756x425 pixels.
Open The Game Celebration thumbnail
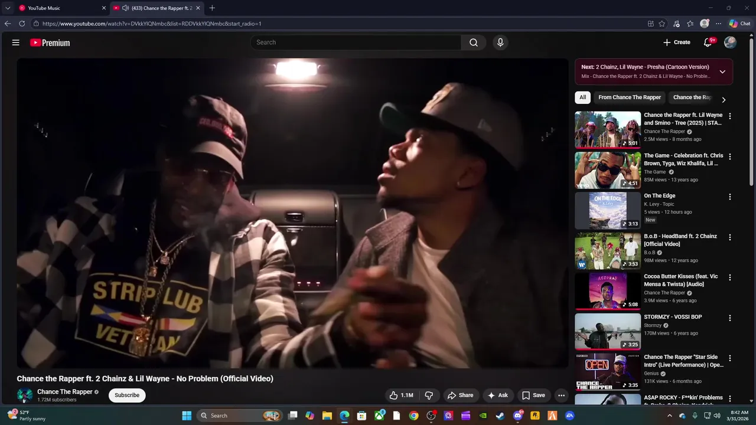(x=608, y=170)
